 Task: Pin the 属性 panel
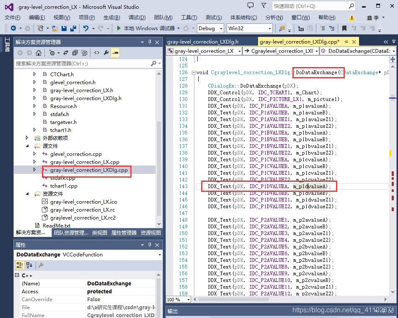[x=150, y=245]
